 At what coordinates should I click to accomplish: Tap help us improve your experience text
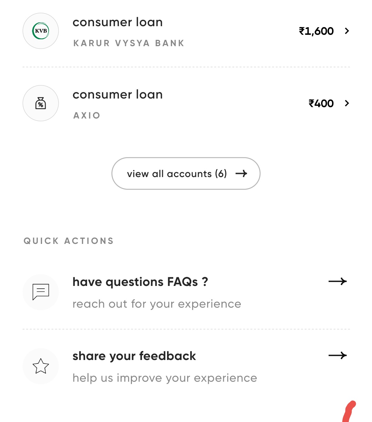(165, 378)
